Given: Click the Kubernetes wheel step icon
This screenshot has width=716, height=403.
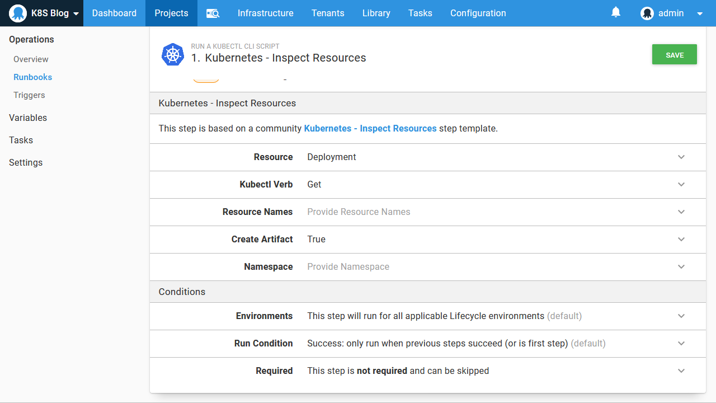Looking at the screenshot, I should (173, 54).
